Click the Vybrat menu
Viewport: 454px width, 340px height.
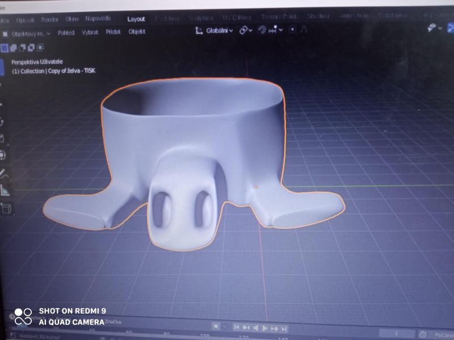(90, 32)
